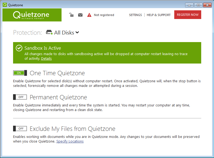
Task: Click the disk drive icon beside All Disks
Action: [49, 33]
